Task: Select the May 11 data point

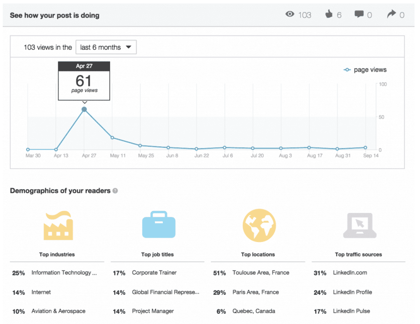Action: point(112,138)
